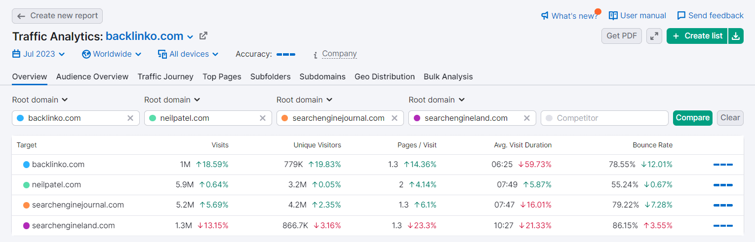This screenshot has height=242, width=755.
Task: Click the searchengineland.com domain input field
Action: click(x=473, y=118)
